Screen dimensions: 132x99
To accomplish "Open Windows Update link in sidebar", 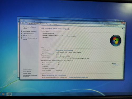I will pyautogui.click(x=27, y=73).
